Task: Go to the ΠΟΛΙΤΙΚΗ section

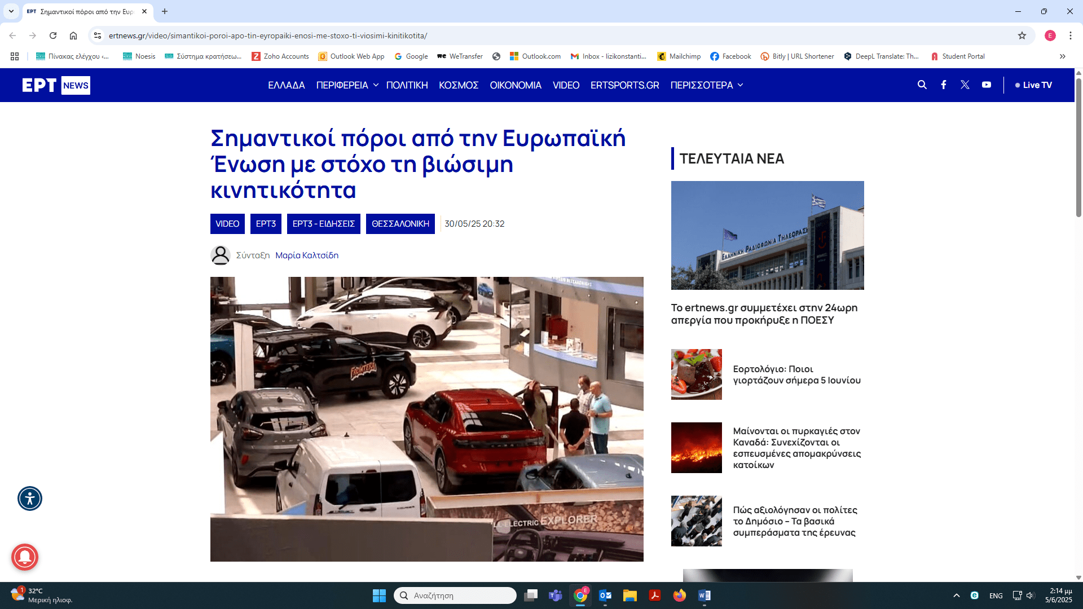Action: pos(407,85)
